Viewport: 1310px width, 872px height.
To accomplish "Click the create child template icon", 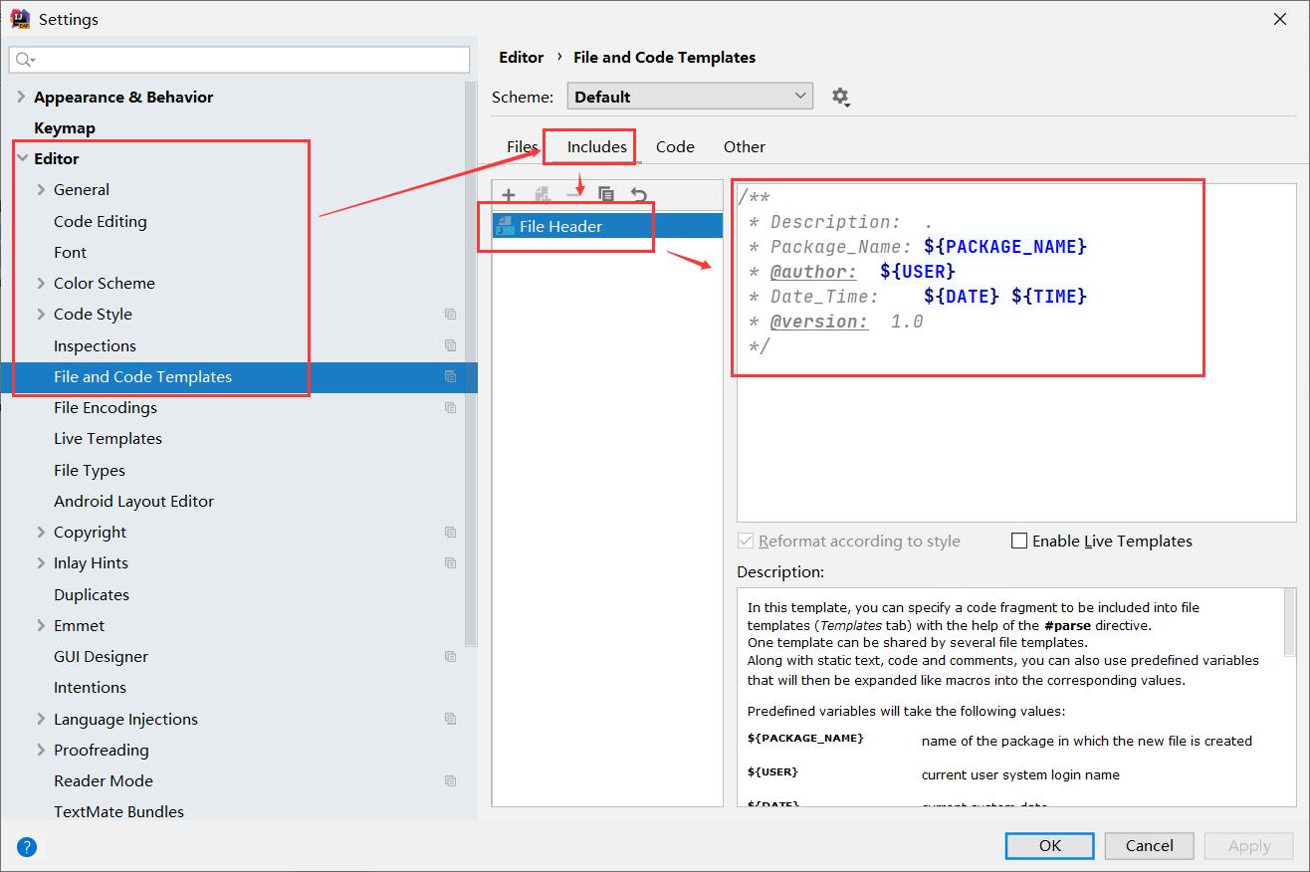I will pos(543,195).
